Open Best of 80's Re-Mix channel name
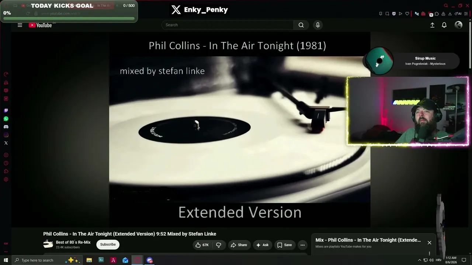 coord(73,242)
